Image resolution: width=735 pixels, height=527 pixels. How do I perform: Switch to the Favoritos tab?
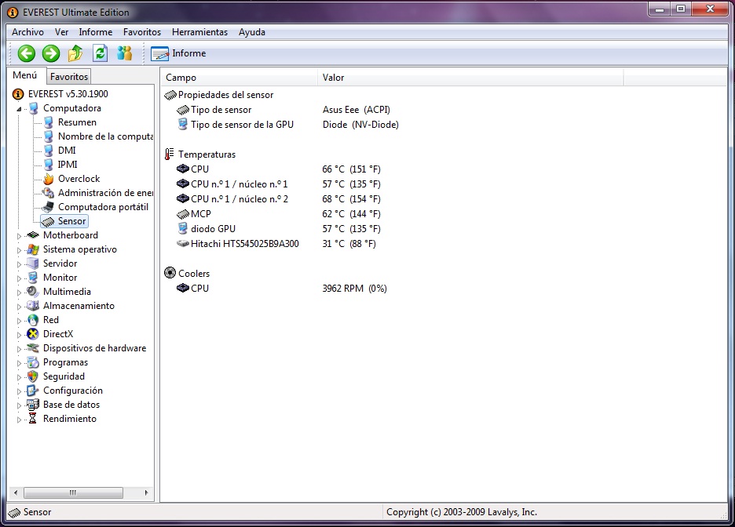click(69, 77)
